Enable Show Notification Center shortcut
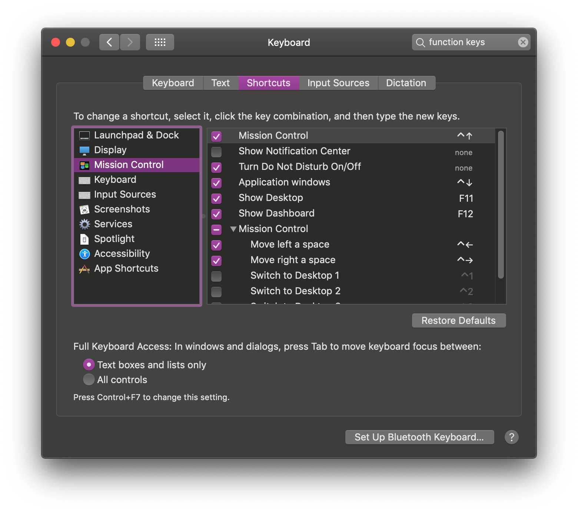Viewport: 578px width, 513px height. click(x=216, y=152)
